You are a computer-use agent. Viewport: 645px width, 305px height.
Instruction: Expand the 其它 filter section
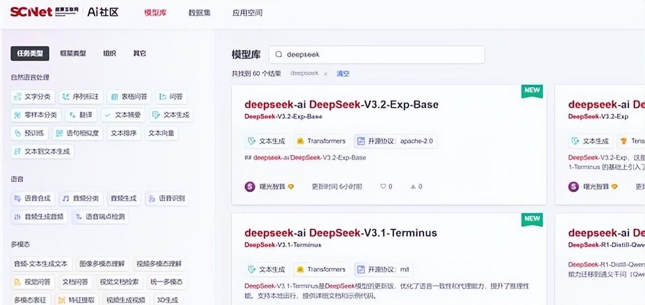pos(139,53)
